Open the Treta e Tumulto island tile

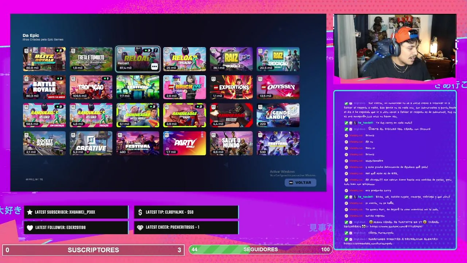(91, 59)
